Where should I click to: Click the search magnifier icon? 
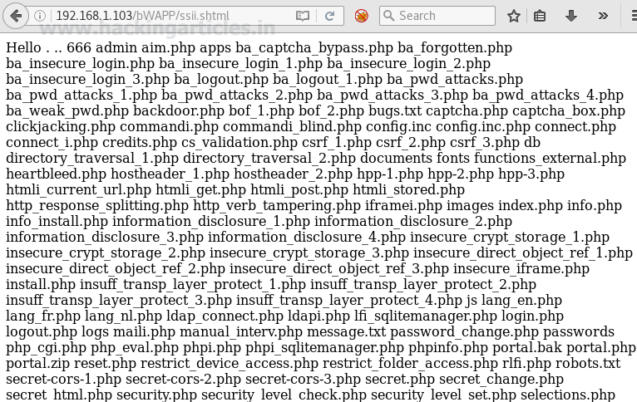point(389,16)
